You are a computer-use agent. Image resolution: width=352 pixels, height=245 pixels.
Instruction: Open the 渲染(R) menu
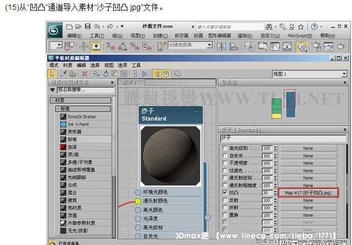[x=245, y=36]
